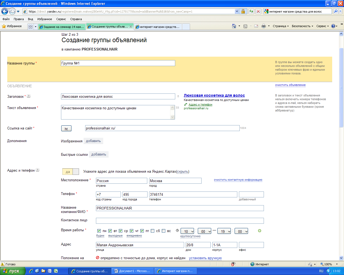Open end minutes dropdown after 19
344x275 pixels.
click(241, 231)
